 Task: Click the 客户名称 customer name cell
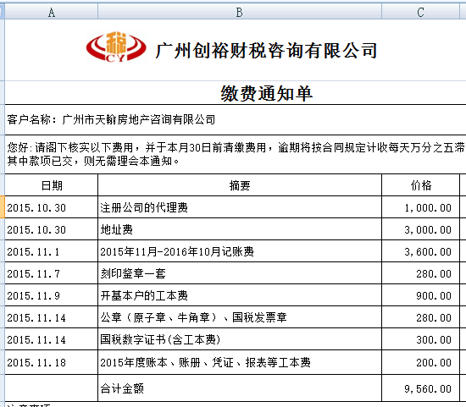[236, 119]
